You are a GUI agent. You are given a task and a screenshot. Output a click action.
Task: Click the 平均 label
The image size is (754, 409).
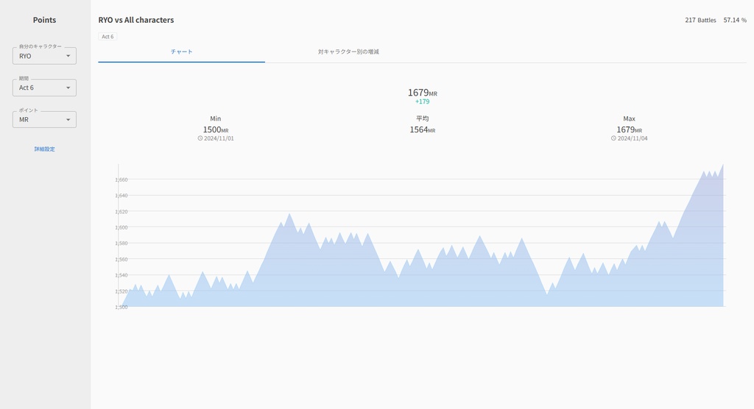click(422, 118)
